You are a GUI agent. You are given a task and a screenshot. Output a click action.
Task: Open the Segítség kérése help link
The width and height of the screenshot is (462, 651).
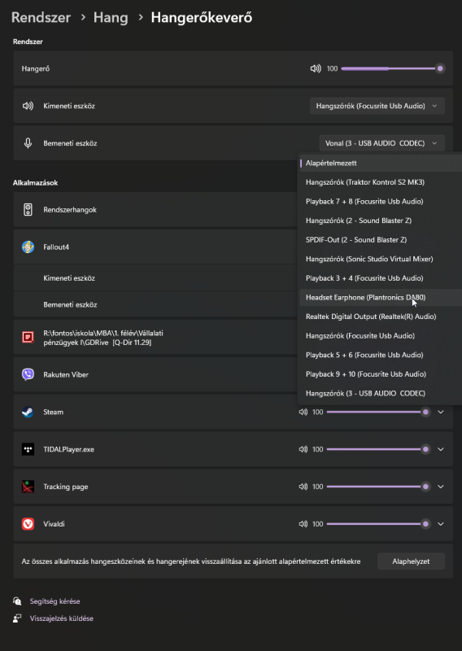(54, 601)
